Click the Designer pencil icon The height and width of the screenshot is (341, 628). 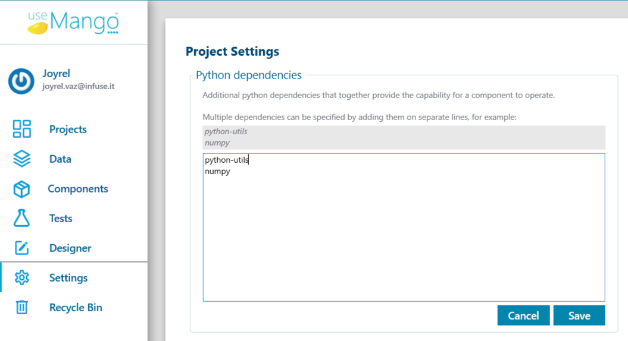click(x=21, y=248)
